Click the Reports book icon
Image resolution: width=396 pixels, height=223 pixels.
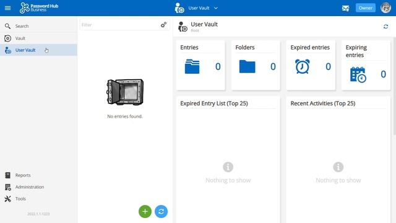(x=8, y=175)
